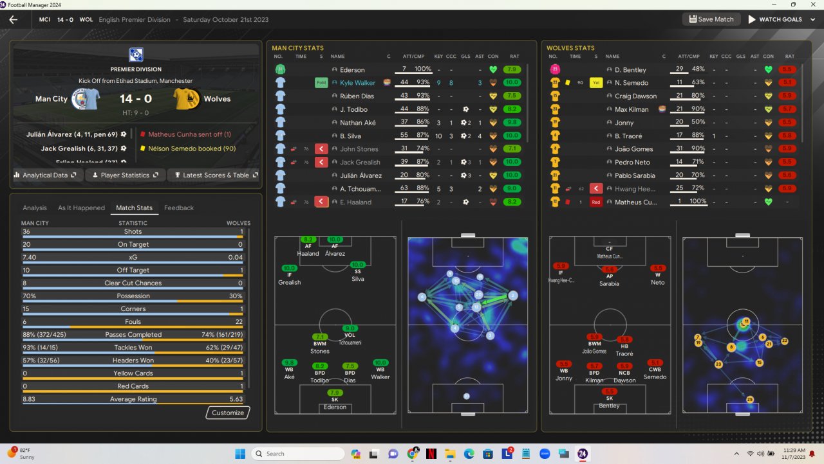
Task: Click the substitution arrow beside Jack Grealish
Action: tap(321, 163)
